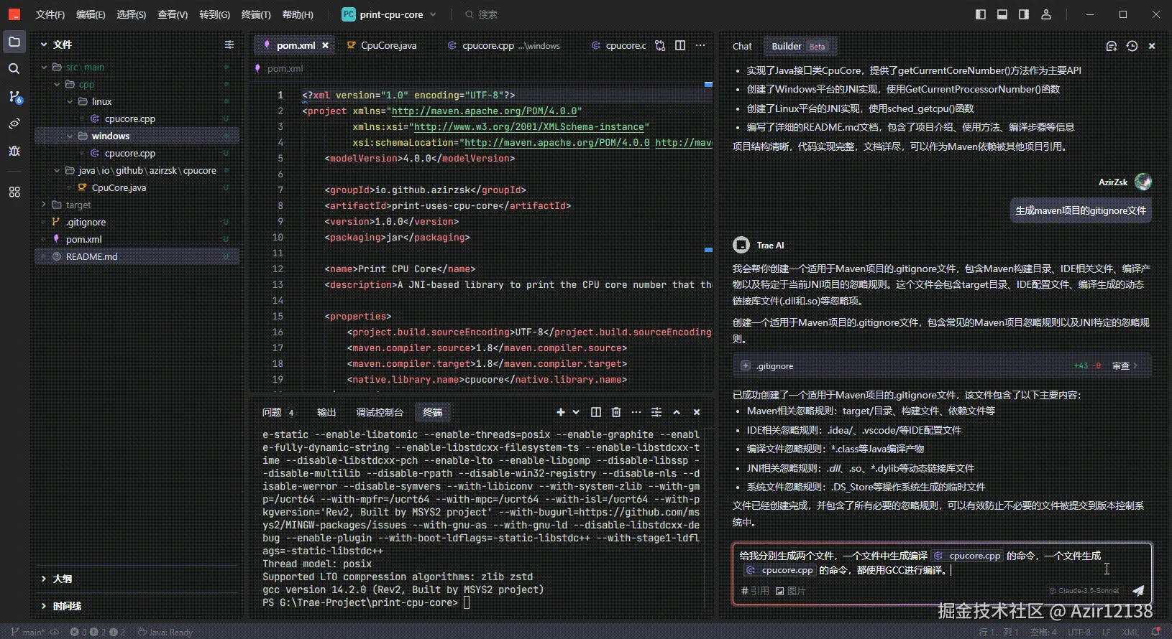Start a new chat session icon
Image resolution: width=1172 pixels, height=639 pixels.
[1111, 46]
